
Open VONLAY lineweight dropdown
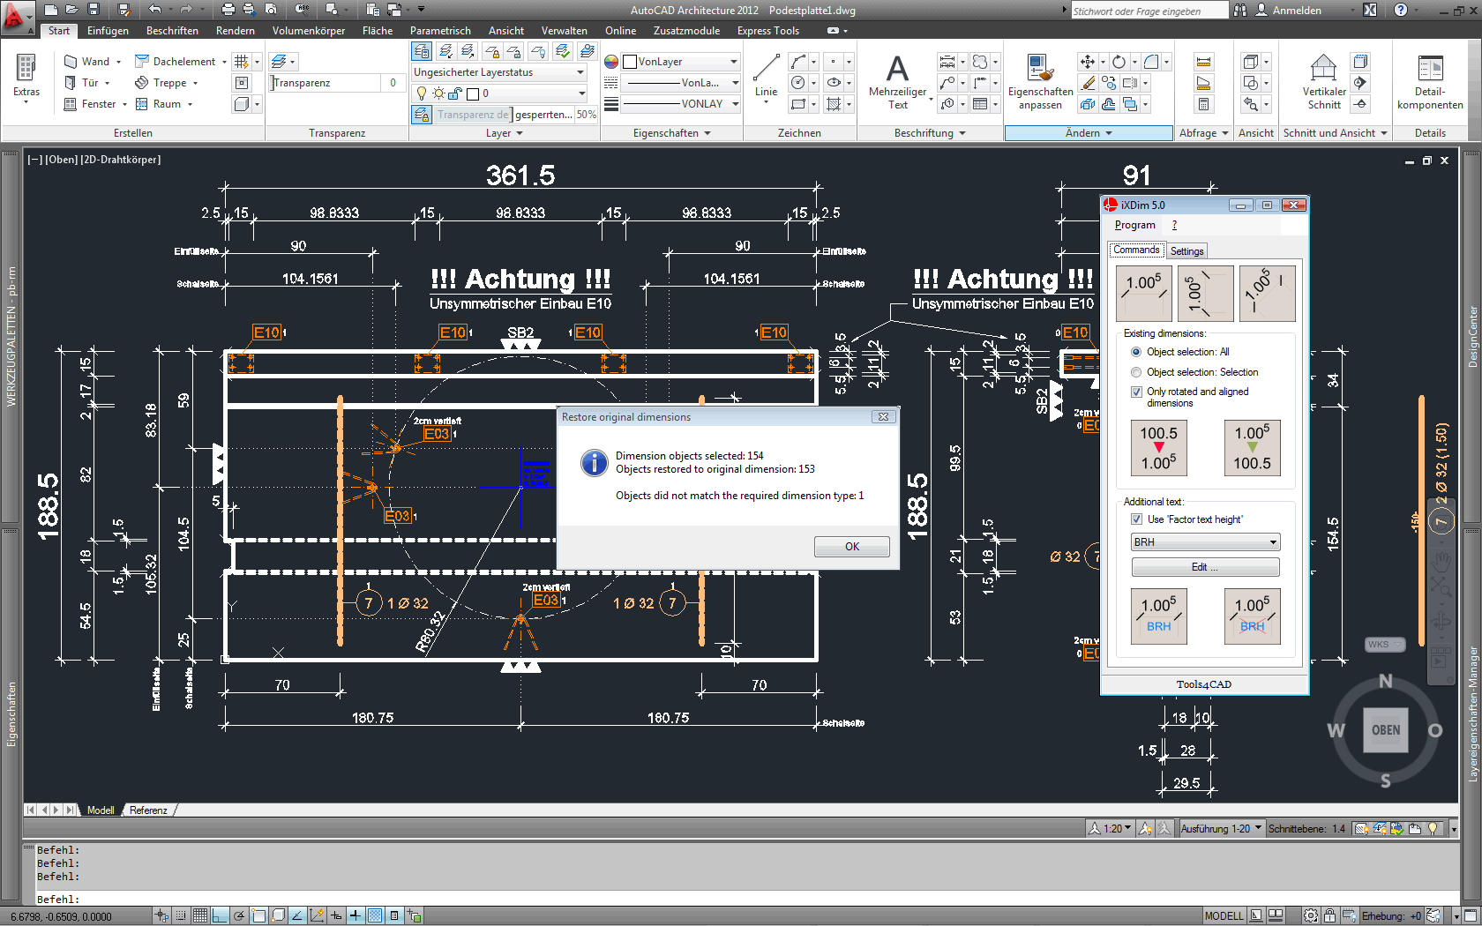tap(680, 104)
